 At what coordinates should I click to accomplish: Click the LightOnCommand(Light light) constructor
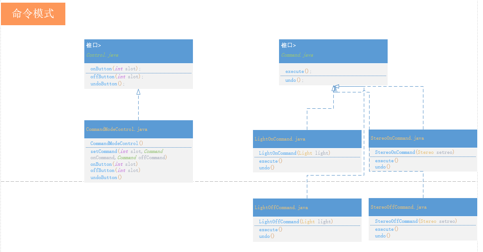pos(294,153)
